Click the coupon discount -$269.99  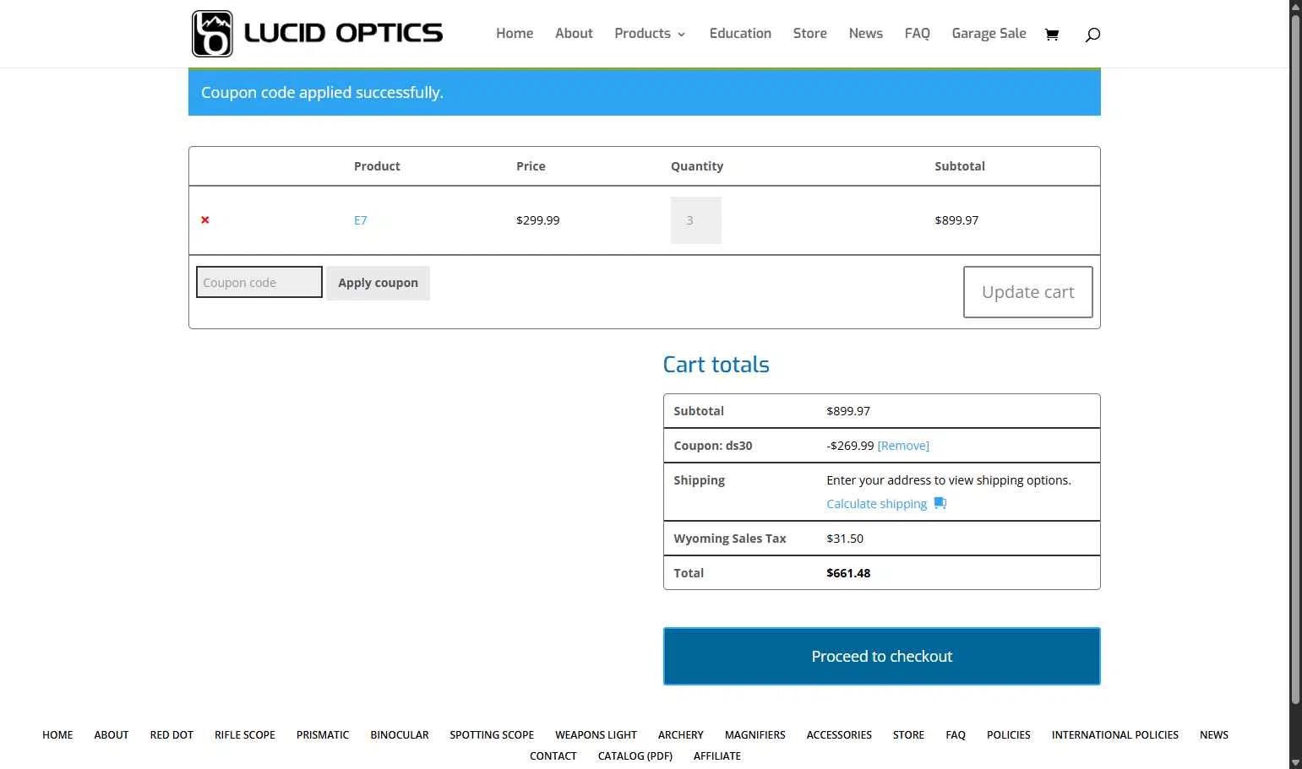point(850,446)
